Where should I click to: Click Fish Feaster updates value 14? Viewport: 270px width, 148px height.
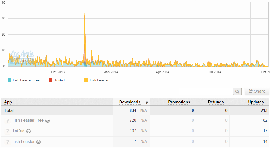[265, 142]
